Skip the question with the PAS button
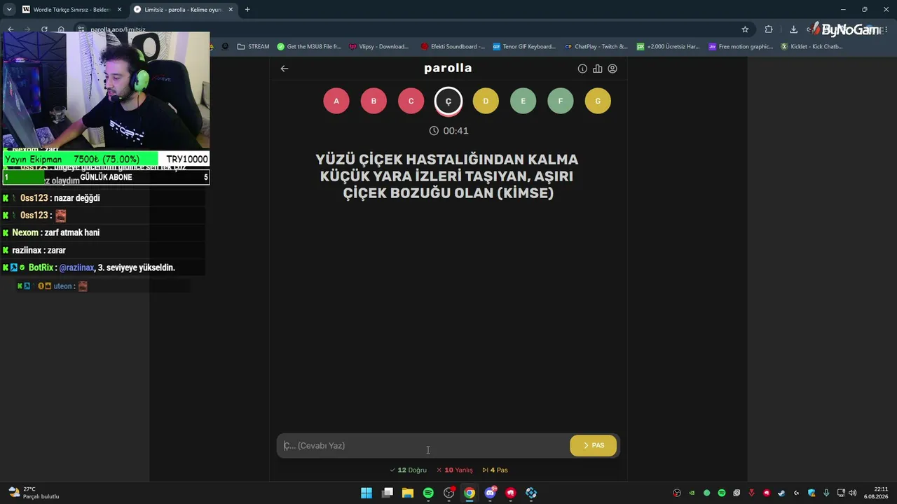897x504 pixels. tap(594, 446)
